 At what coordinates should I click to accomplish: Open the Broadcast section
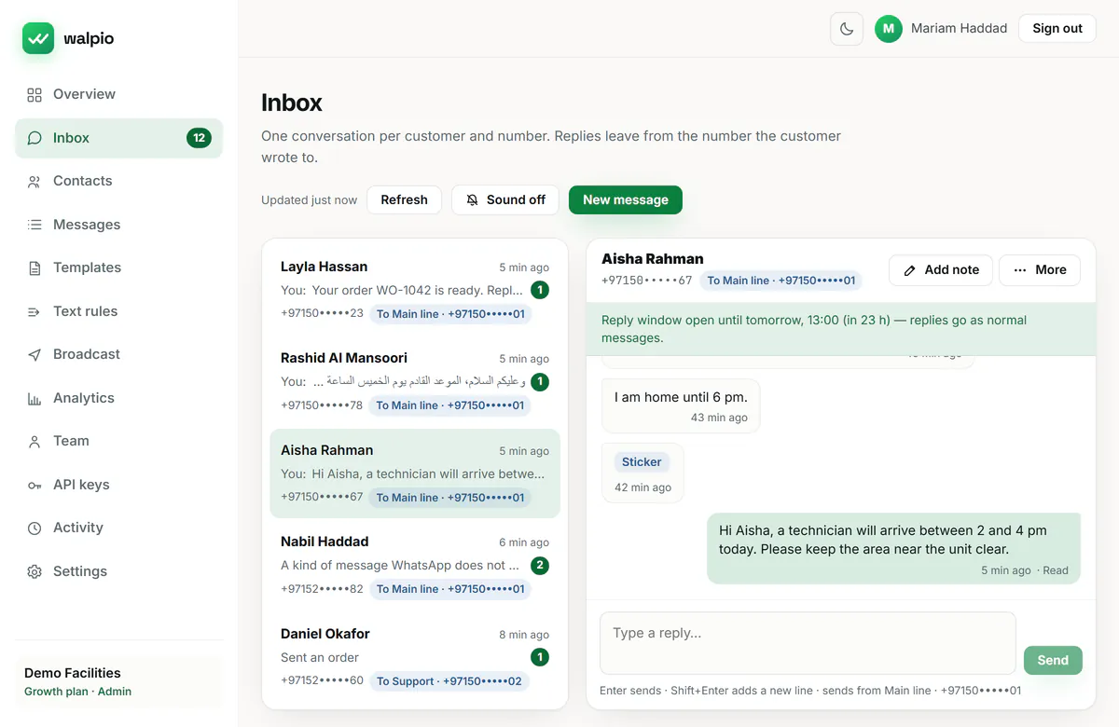click(x=119, y=355)
